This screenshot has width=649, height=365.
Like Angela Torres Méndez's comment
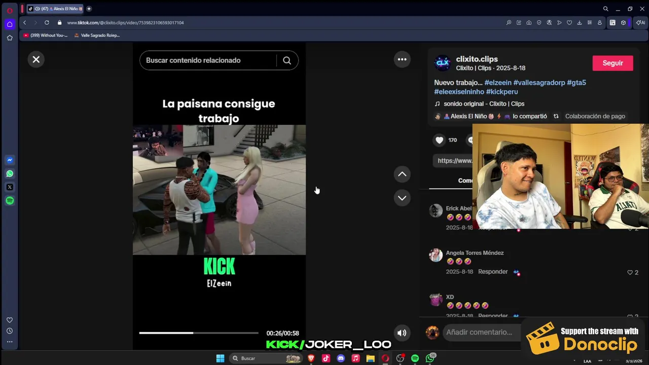coord(630,272)
